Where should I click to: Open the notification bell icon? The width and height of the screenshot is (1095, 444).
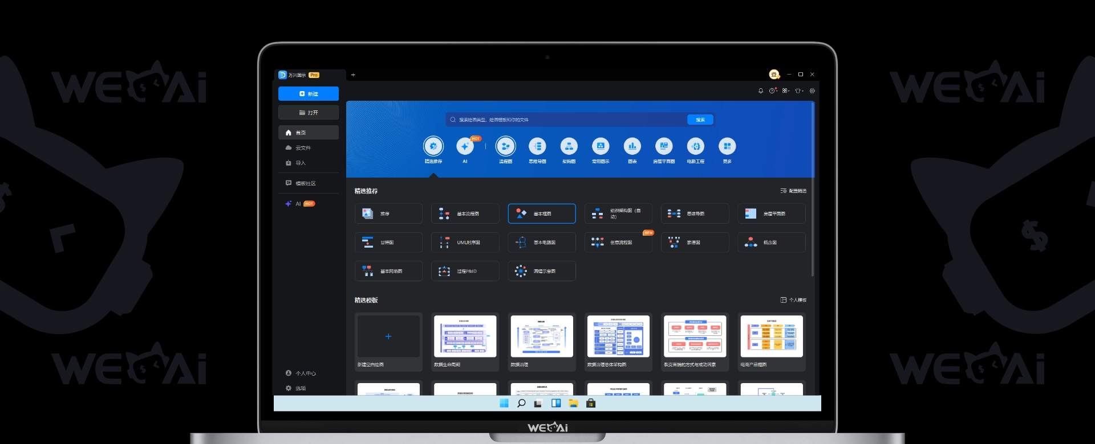point(760,91)
